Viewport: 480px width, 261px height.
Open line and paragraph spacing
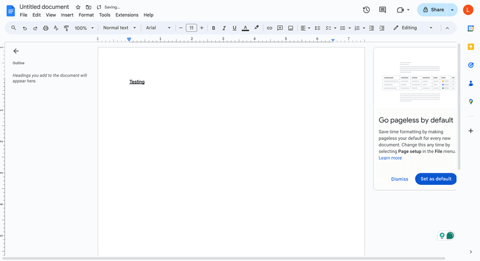[x=317, y=28]
